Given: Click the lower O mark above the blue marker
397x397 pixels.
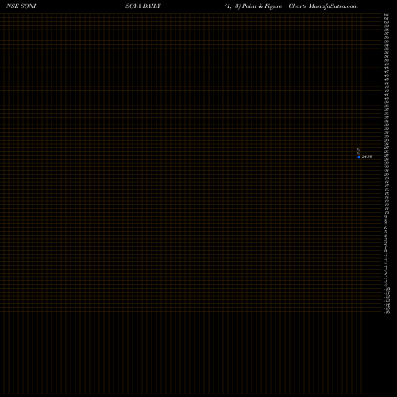Looking at the screenshot, I should (x=359, y=153).
